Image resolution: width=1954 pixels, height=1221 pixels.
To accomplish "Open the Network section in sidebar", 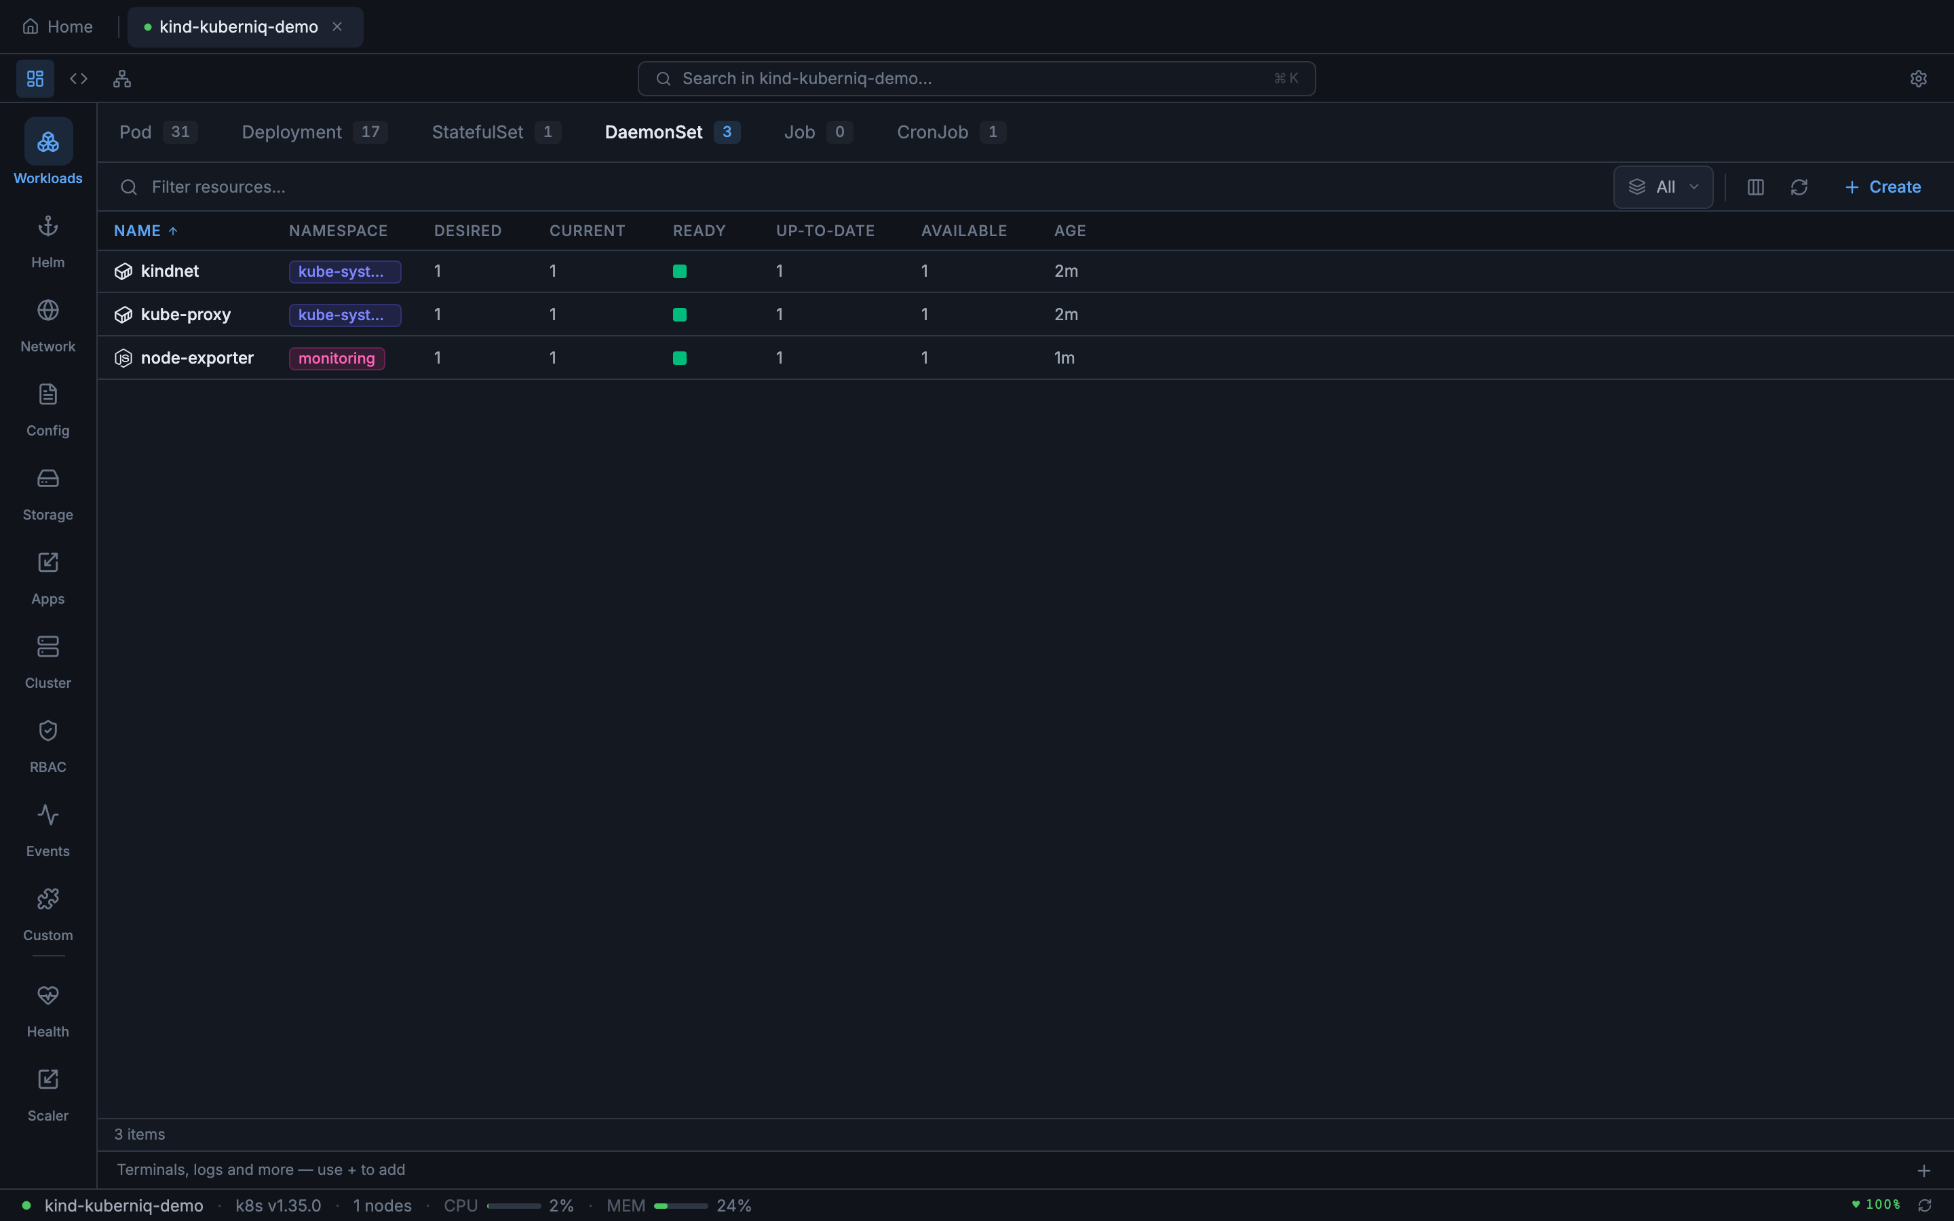I will tap(47, 323).
